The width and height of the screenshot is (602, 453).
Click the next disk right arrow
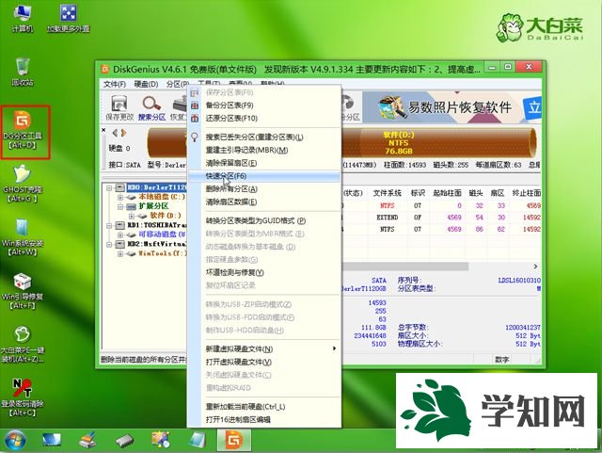pyautogui.click(x=123, y=133)
